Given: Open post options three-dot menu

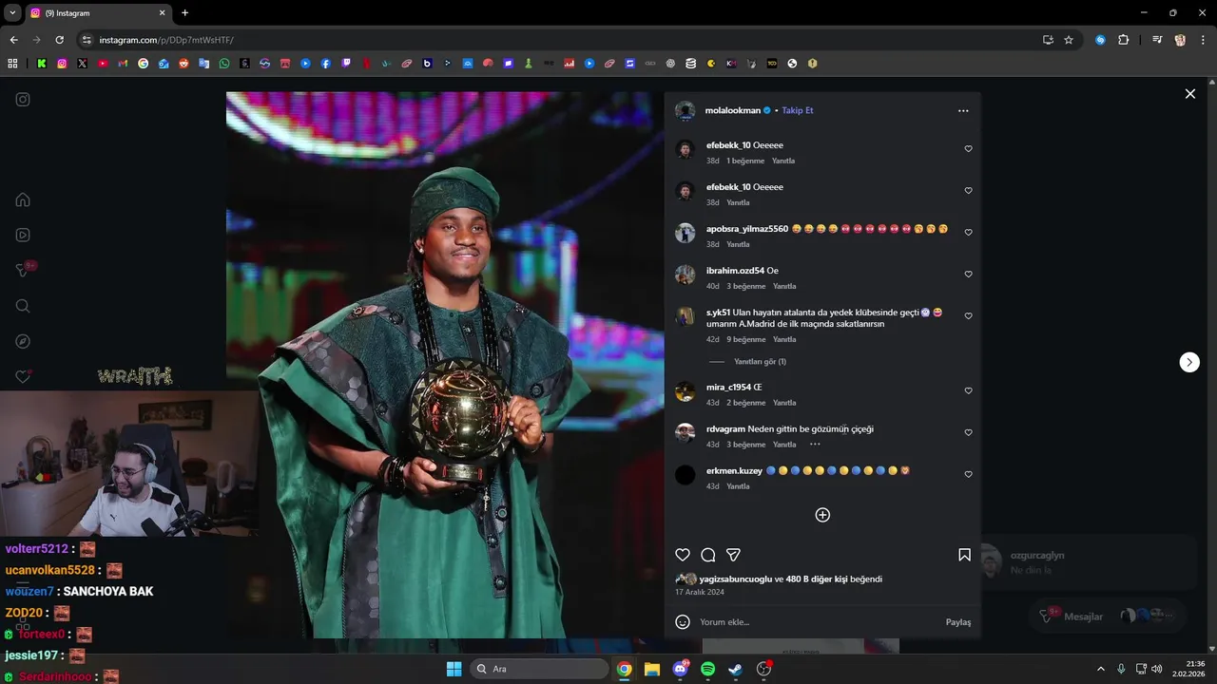Looking at the screenshot, I should point(963,111).
